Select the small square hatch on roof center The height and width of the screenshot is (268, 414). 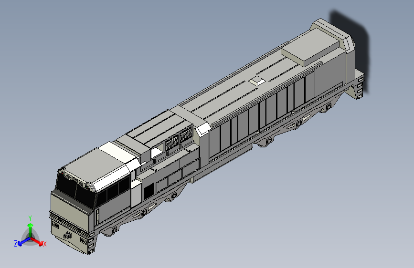click(x=256, y=81)
